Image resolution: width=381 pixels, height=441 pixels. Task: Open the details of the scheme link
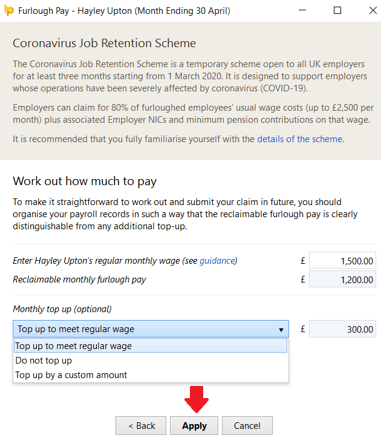[300, 139]
